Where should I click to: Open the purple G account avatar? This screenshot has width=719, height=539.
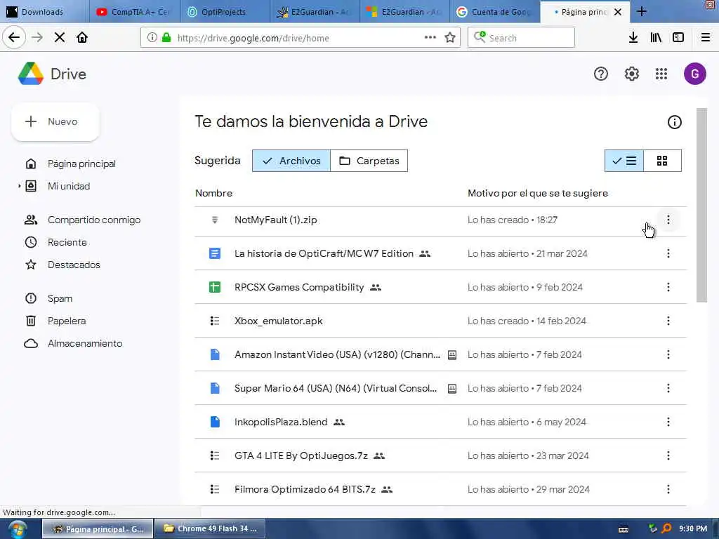(x=694, y=74)
